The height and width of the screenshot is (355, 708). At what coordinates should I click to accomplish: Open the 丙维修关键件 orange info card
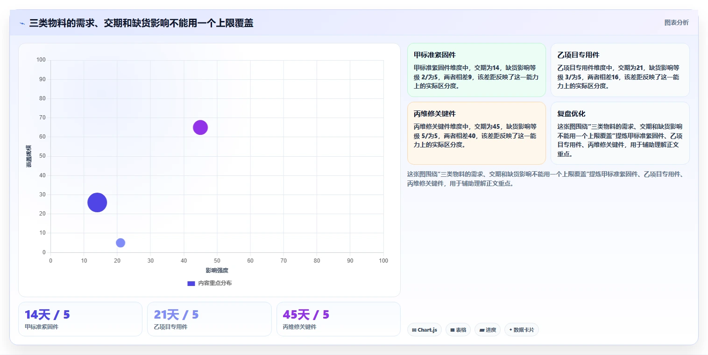(476, 133)
